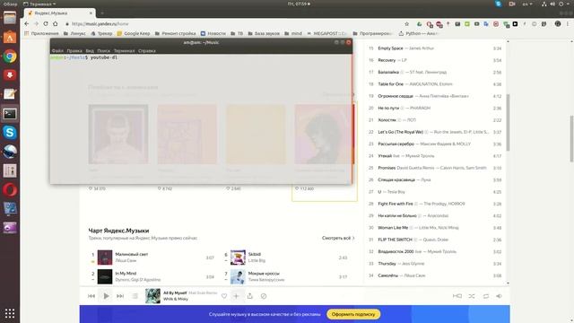Viewport: 574px width, 323px height.
Task: Open Смотреть всё link for the chart
Action: (x=338, y=238)
